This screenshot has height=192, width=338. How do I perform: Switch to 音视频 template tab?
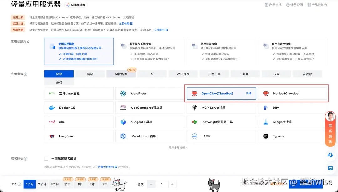pyautogui.click(x=307, y=74)
